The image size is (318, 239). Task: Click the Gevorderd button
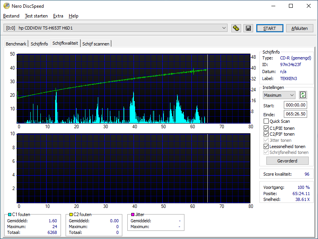tap(287, 161)
